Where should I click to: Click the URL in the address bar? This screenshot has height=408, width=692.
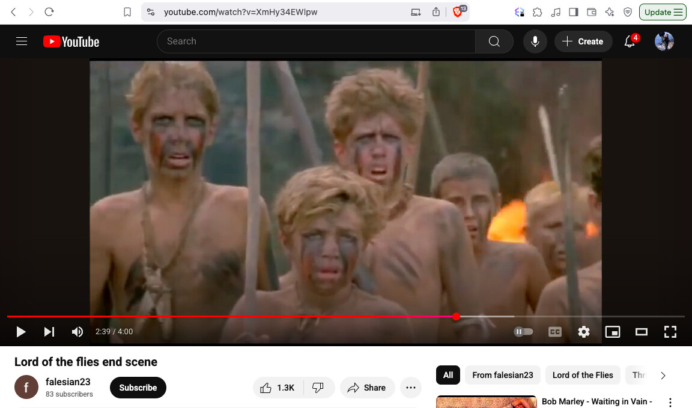pos(240,12)
